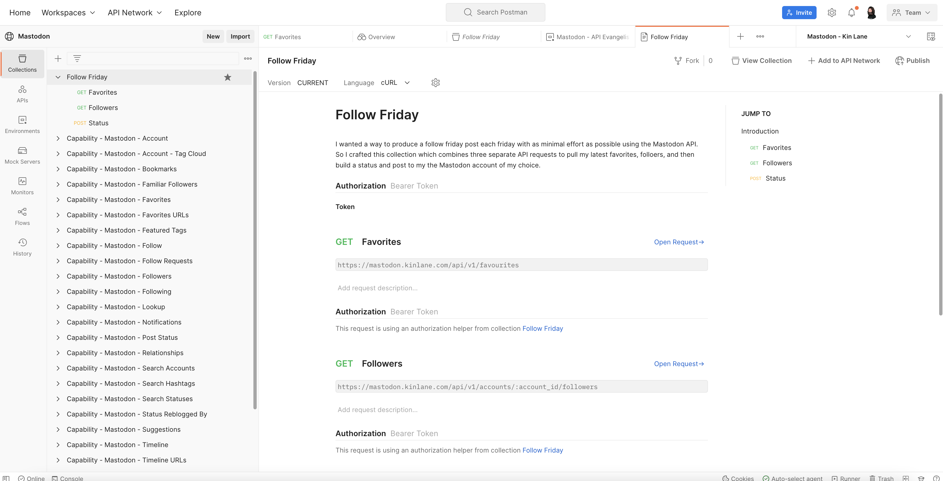The height and width of the screenshot is (481, 943).
Task: Open the Flows sidebar panel
Action: click(22, 217)
